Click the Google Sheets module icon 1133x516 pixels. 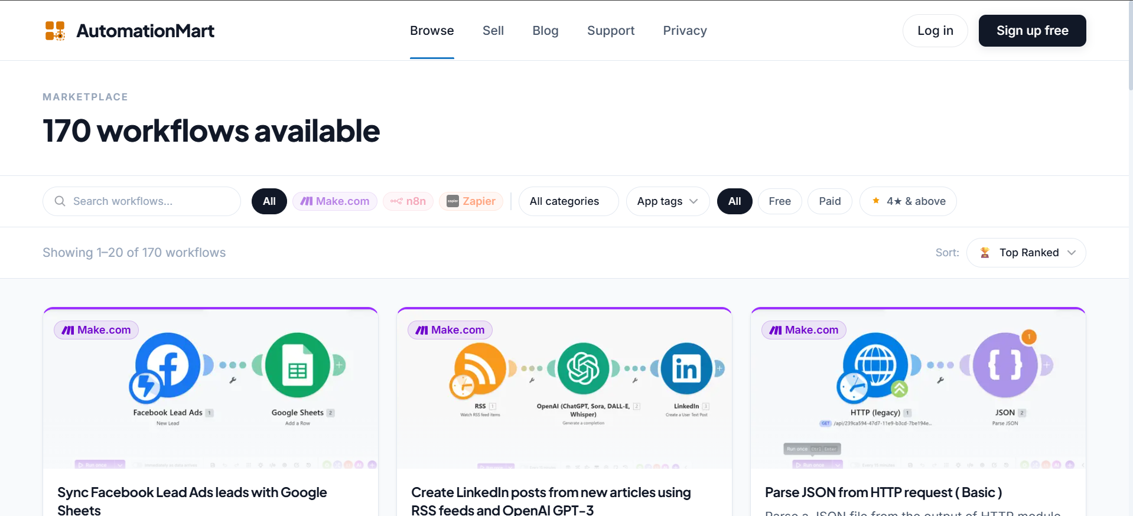298,365
